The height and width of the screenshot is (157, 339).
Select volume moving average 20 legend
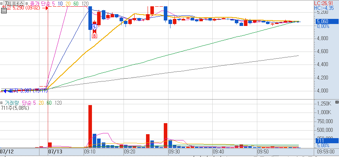tap(42, 103)
